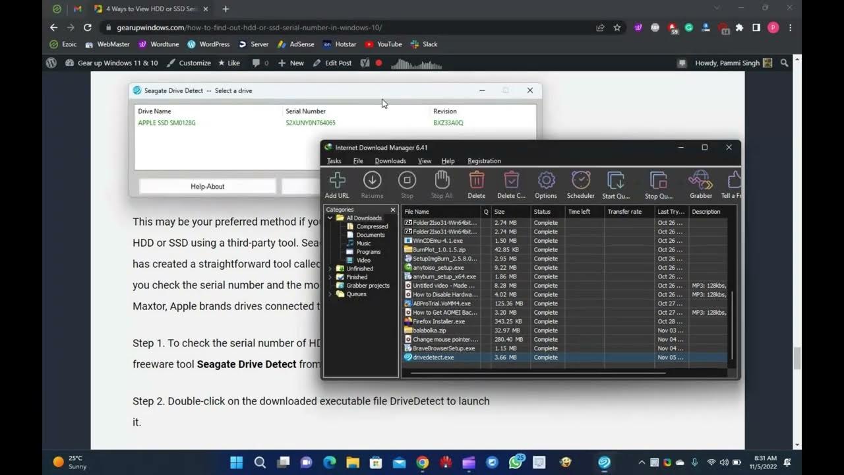844x475 pixels.
Task: Bookmark this page with star icon
Action: pyautogui.click(x=617, y=28)
